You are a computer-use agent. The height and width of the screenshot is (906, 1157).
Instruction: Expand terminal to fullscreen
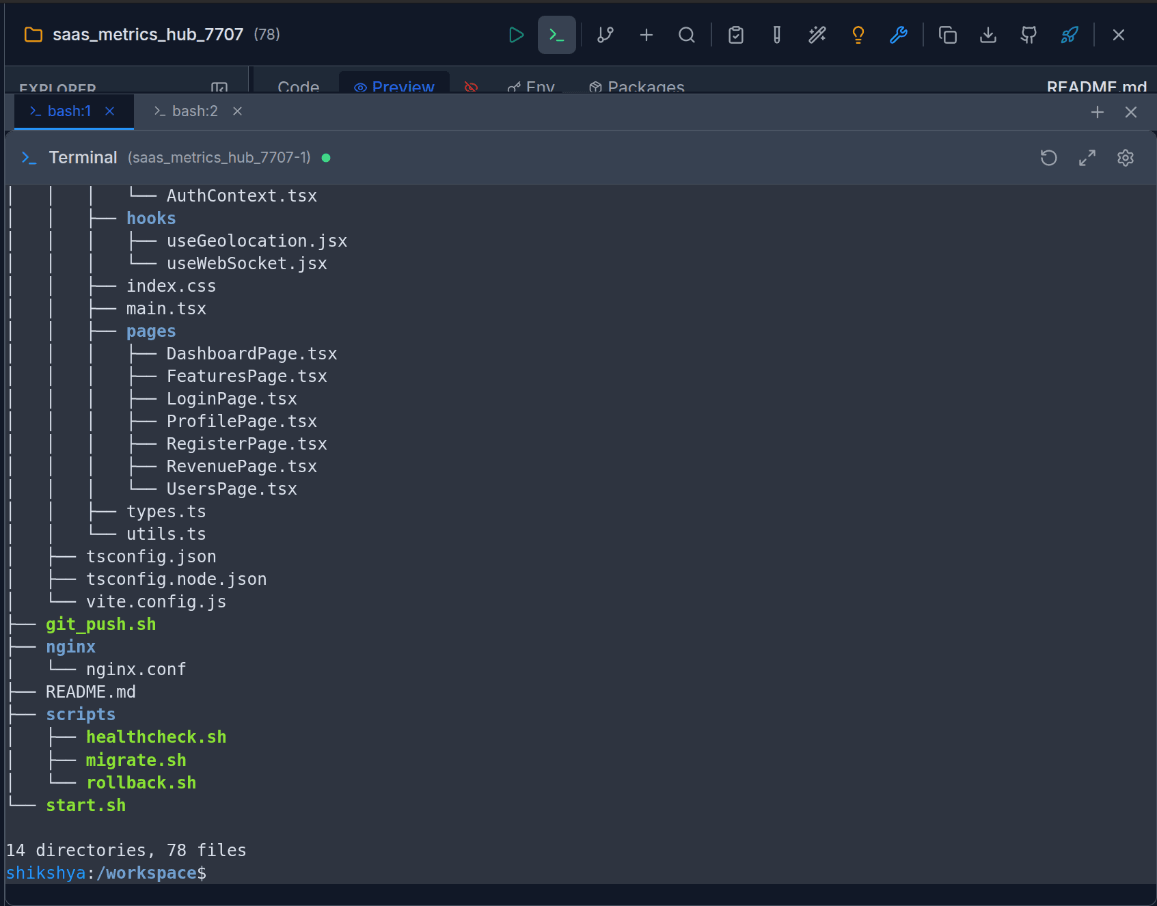[1087, 158]
